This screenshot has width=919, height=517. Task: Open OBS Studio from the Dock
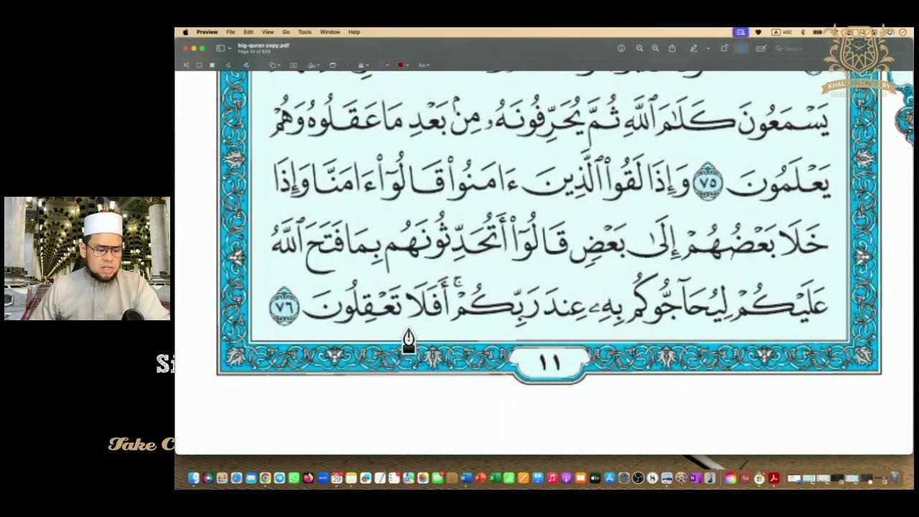(638, 478)
